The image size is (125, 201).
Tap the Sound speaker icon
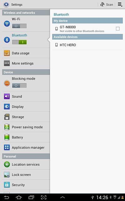[7, 96]
